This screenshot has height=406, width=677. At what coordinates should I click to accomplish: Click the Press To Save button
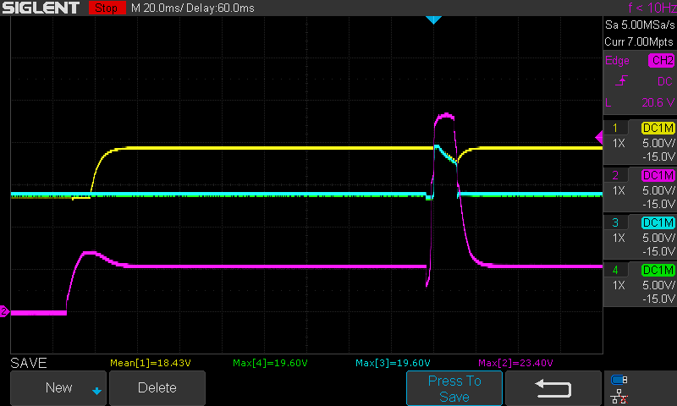coord(454,388)
